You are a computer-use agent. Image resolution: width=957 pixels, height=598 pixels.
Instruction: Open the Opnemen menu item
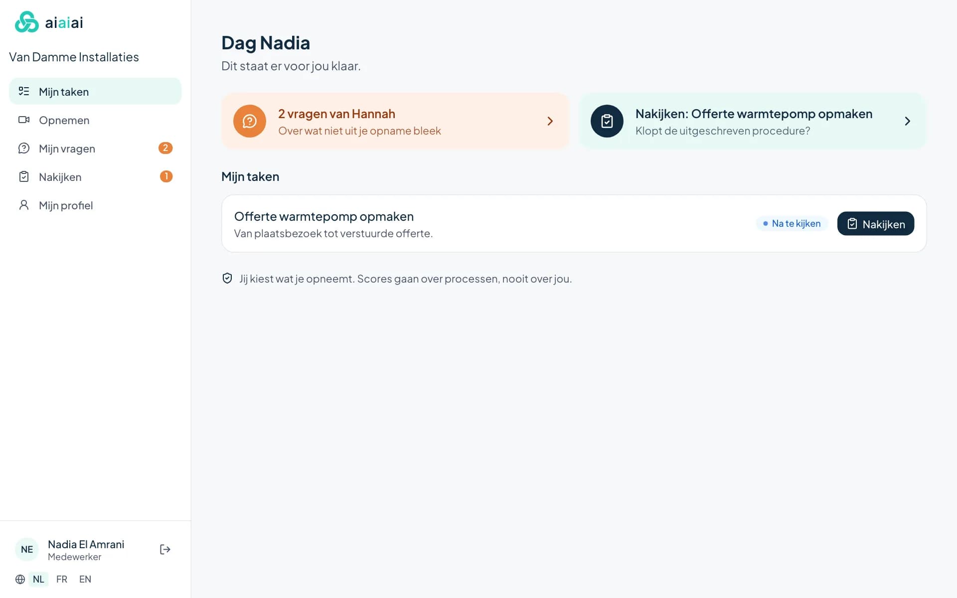pos(95,120)
